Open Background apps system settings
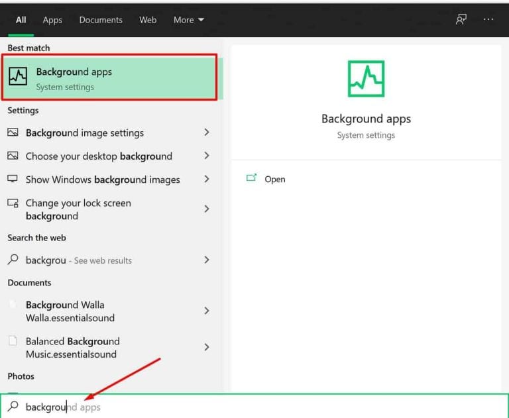The height and width of the screenshot is (418, 509). (x=109, y=78)
